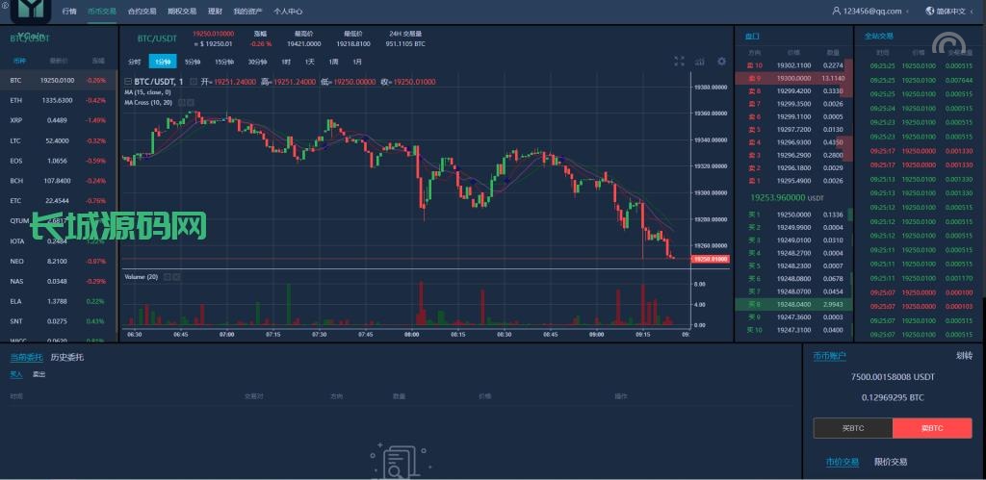
Task: Open chart indicators bar-chart icon
Action: click(x=700, y=61)
